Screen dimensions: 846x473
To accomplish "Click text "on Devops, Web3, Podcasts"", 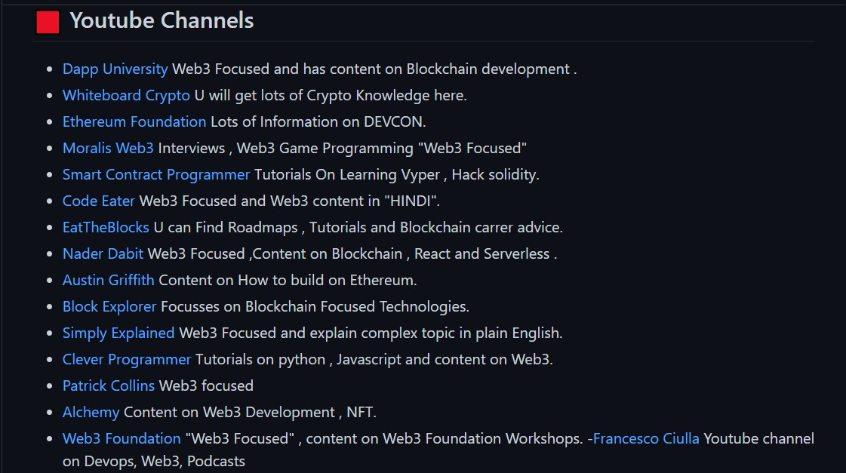I will 154,462.
